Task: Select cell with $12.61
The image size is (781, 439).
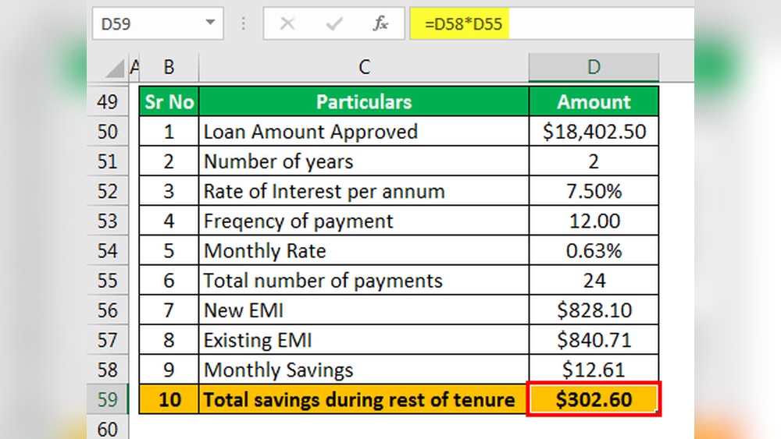Action: point(594,370)
